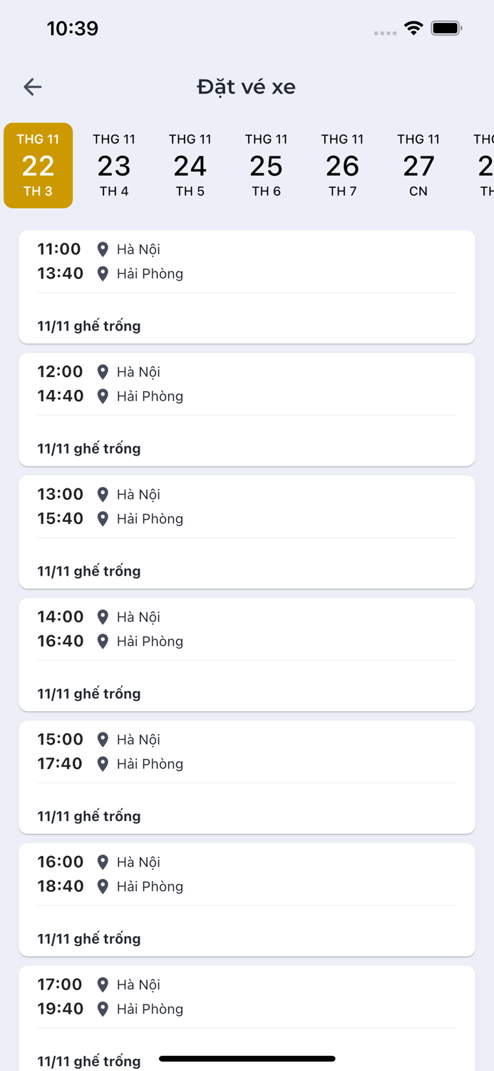Select the Sunday tab labeled 27 CN

pos(419,165)
